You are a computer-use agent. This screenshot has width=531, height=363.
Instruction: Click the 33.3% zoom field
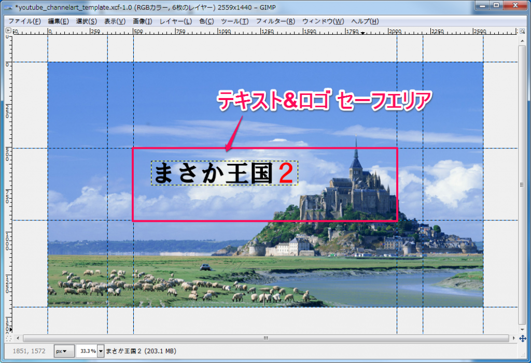tap(87, 351)
